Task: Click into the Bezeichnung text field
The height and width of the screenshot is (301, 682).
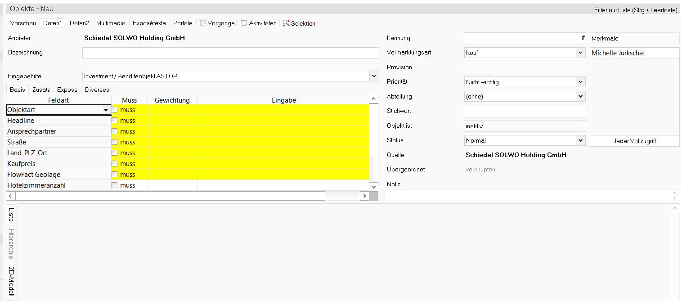Action: click(x=230, y=53)
